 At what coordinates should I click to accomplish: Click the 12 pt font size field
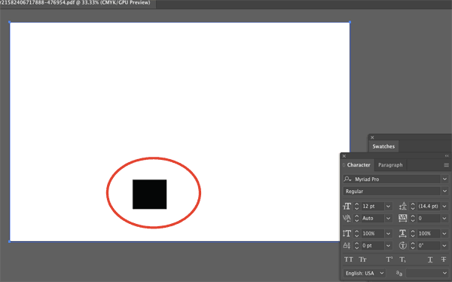pyautogui.click(x=372, y=206)
